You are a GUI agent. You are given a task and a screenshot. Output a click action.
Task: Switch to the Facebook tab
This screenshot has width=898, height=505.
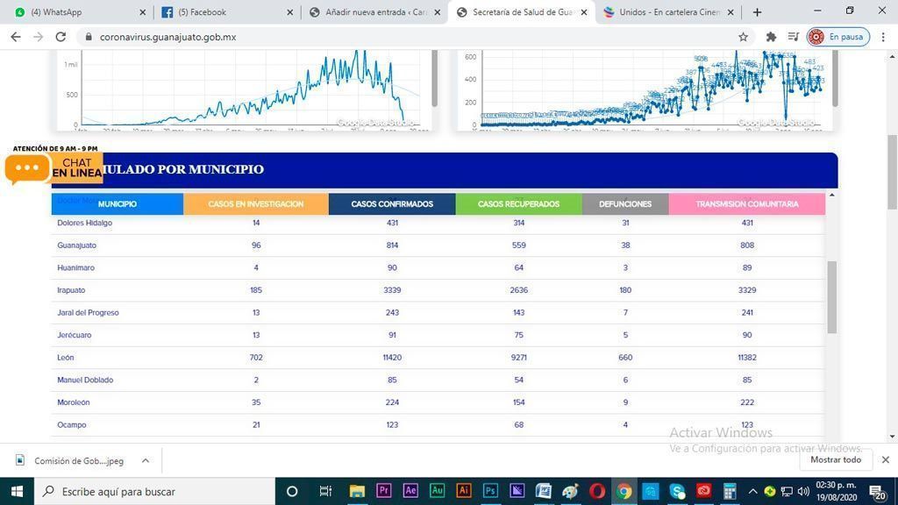[x=227, y=12]
